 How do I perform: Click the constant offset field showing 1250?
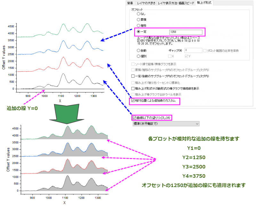point(186,32)
